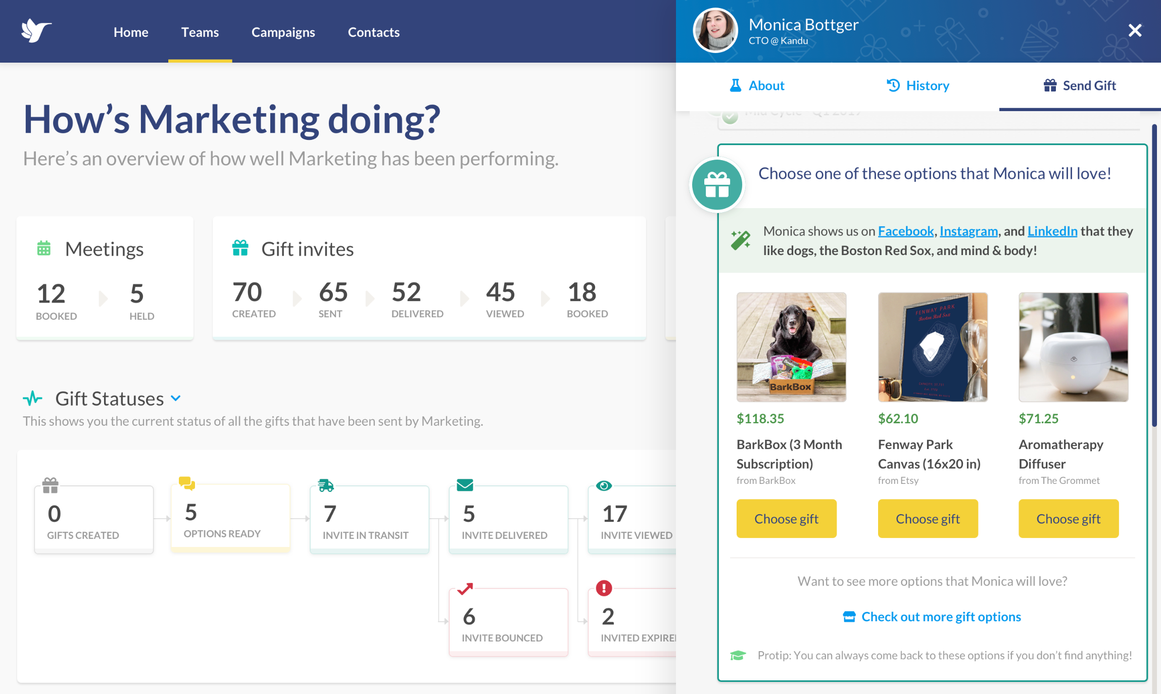The height and width of the screenshot is (694, 1161).
Task: Click Check out more gift options
Action: 941,617
